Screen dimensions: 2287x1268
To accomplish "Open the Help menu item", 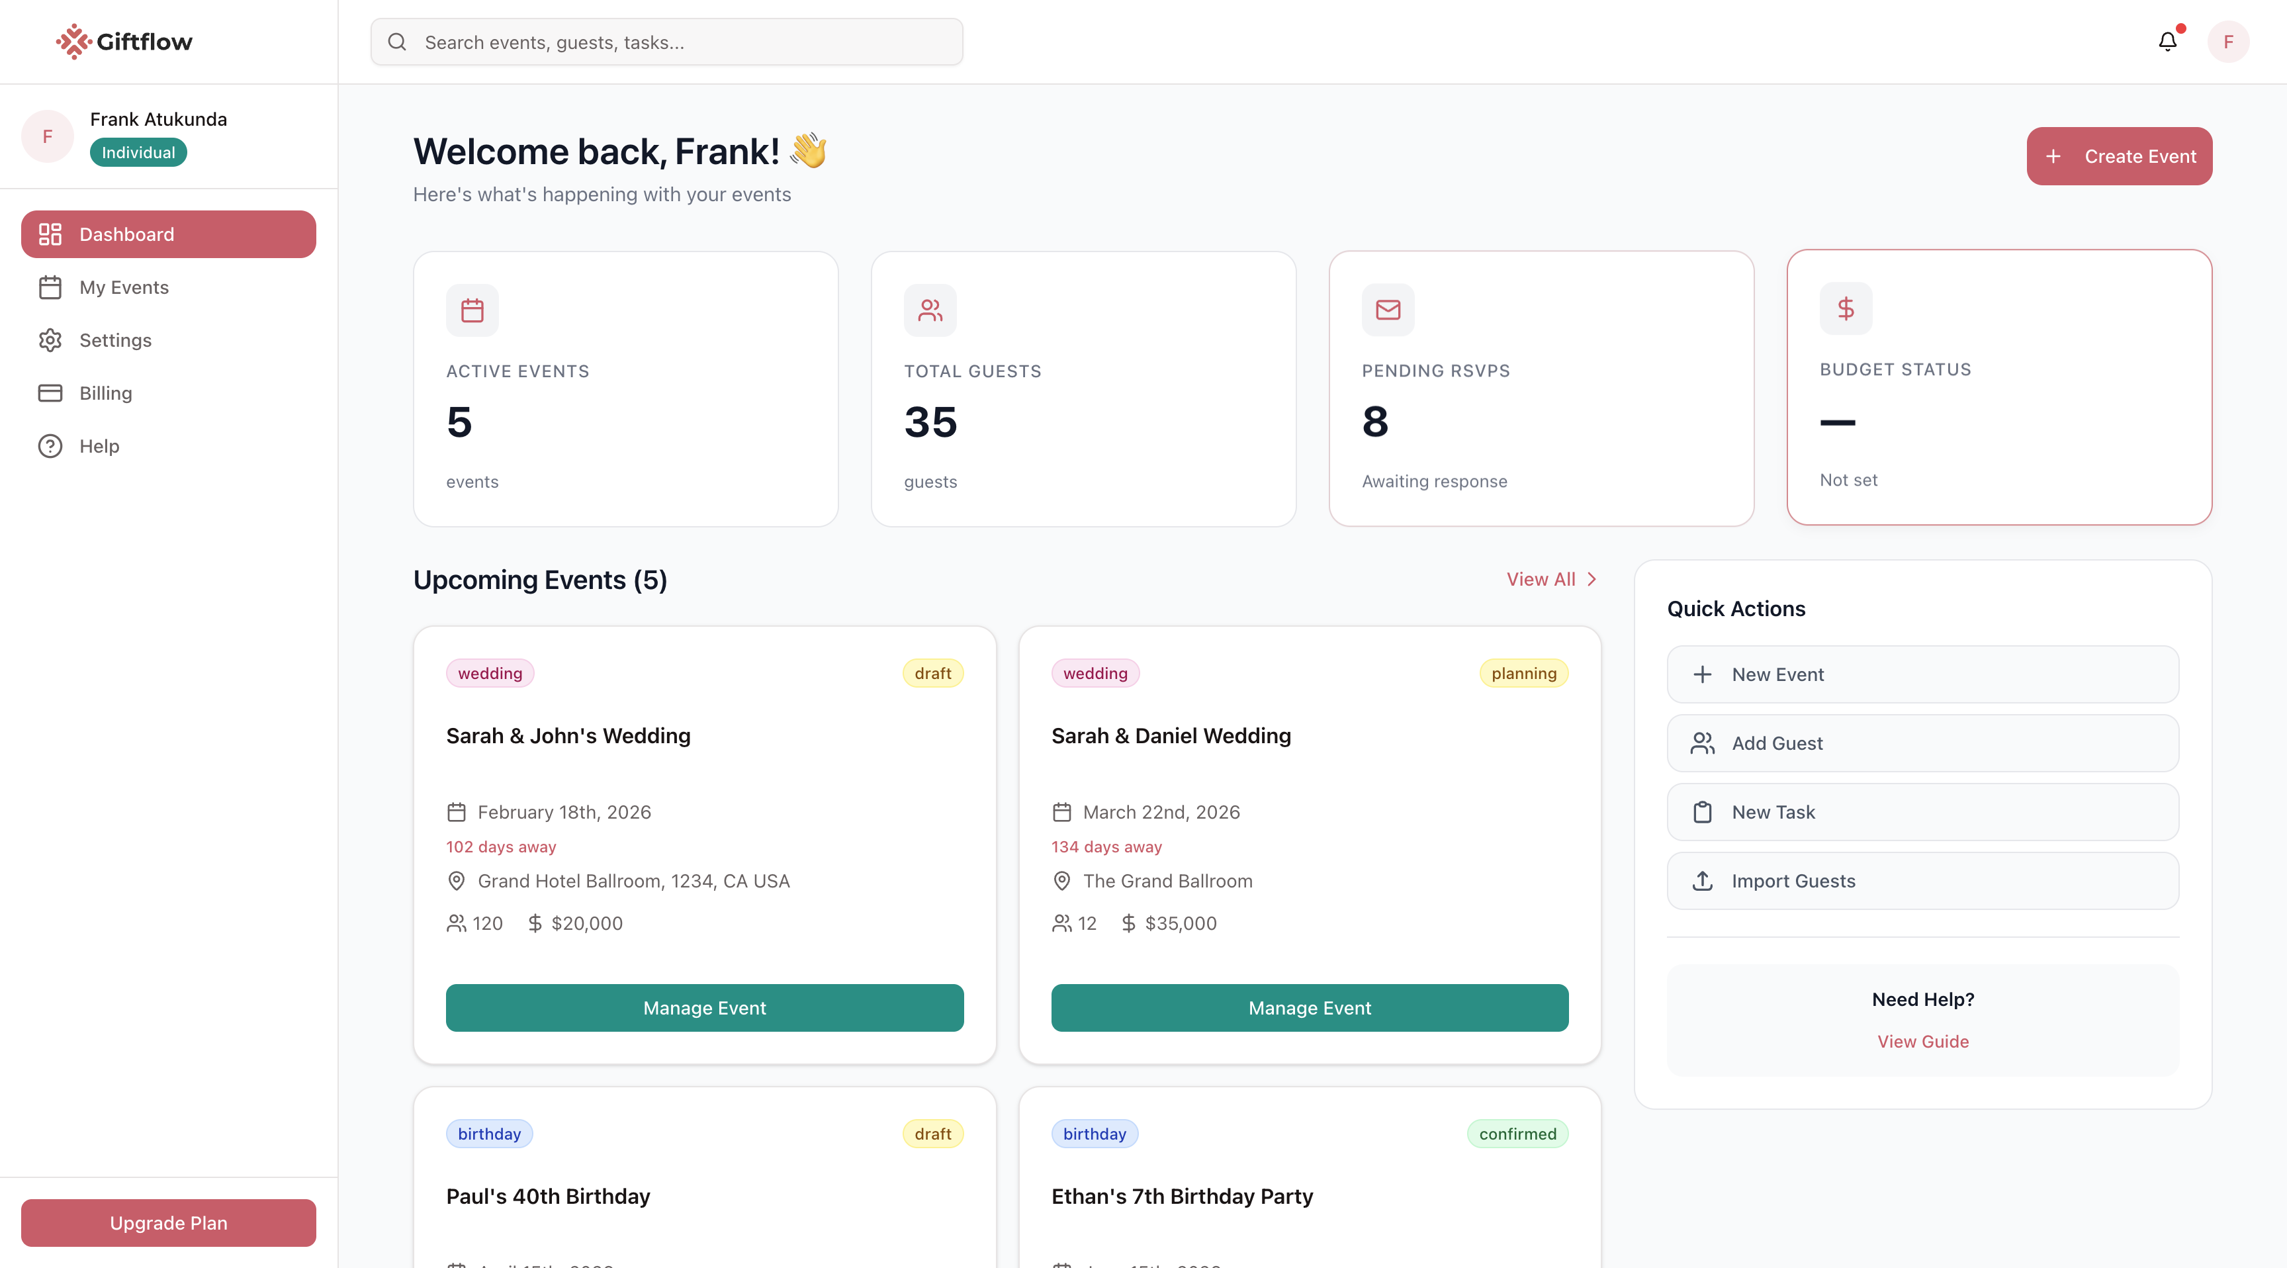I will (99, 446).
